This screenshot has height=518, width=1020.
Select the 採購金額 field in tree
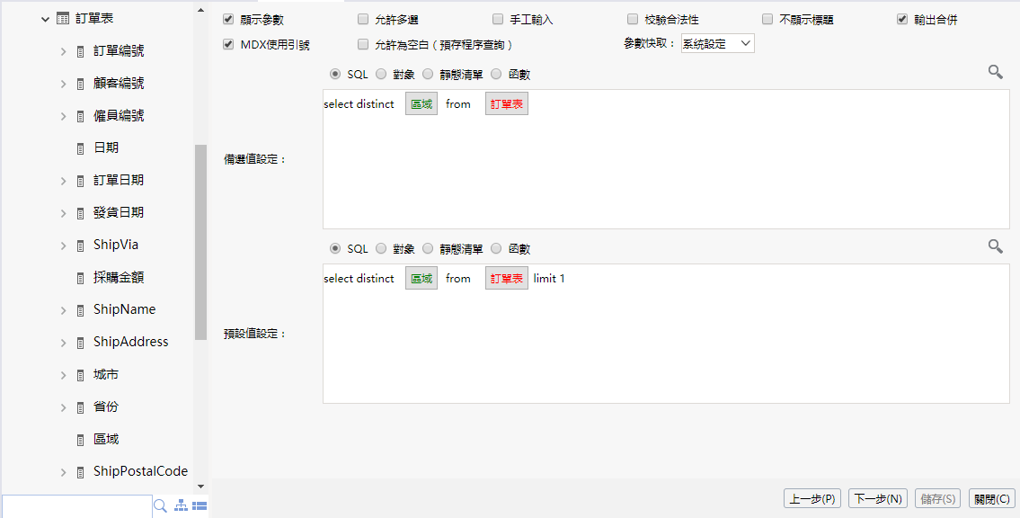click(119, 277)
